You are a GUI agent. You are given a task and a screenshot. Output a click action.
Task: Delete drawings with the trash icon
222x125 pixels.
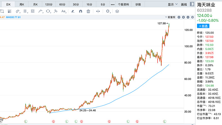tap(88, 11)
